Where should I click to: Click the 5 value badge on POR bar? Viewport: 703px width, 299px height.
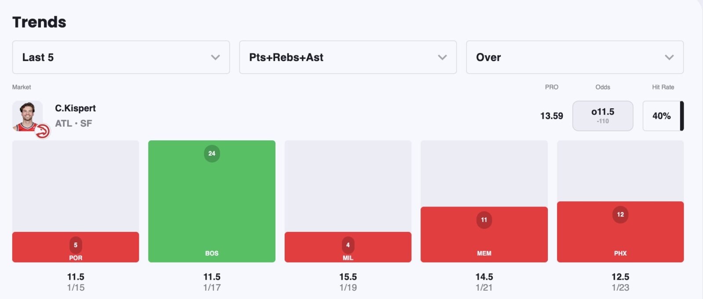coord(76,245)
